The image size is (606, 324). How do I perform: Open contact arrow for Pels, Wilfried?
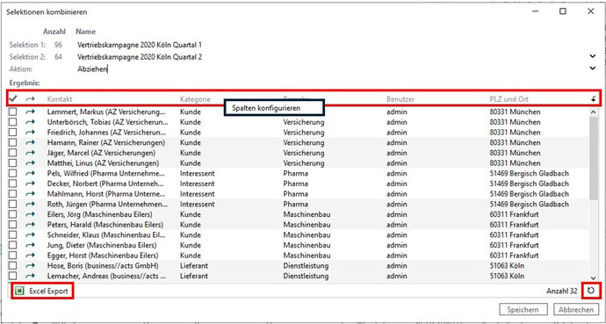[30, 173]
